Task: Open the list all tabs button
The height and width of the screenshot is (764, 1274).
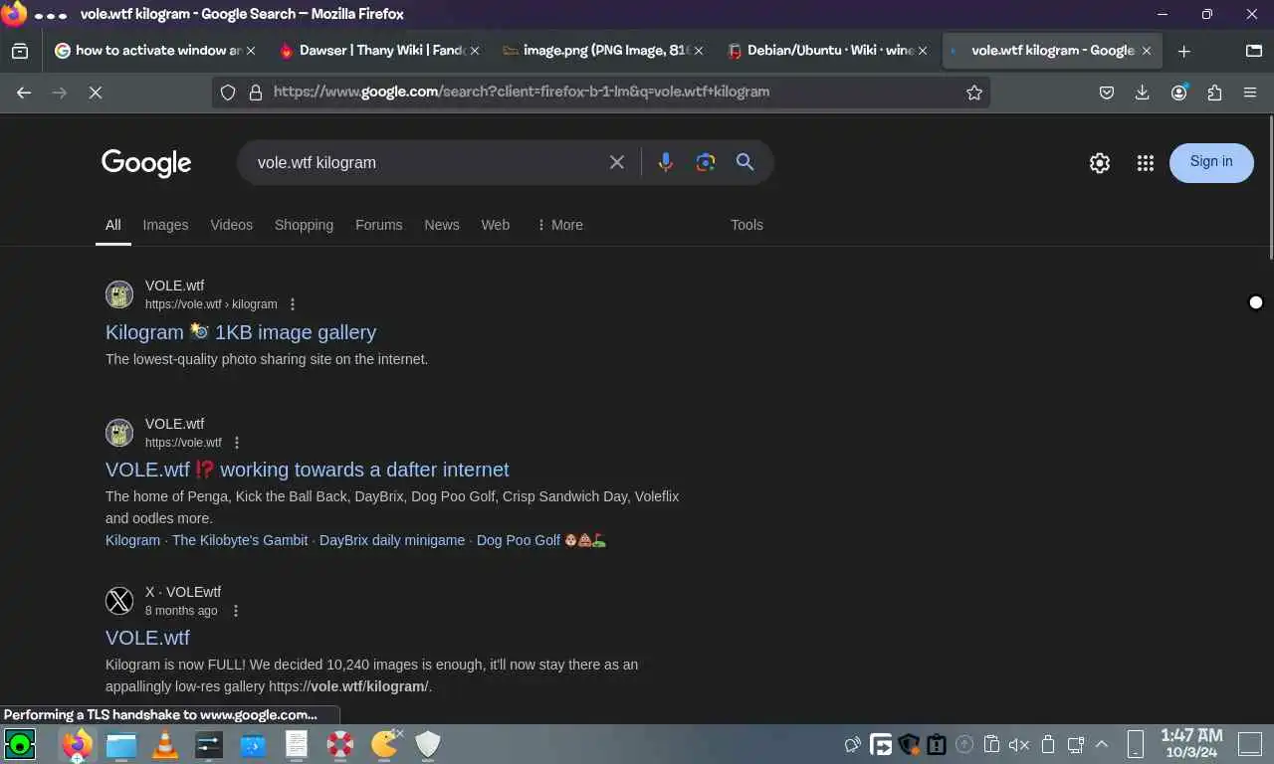Action: (x=1254, y=51)
